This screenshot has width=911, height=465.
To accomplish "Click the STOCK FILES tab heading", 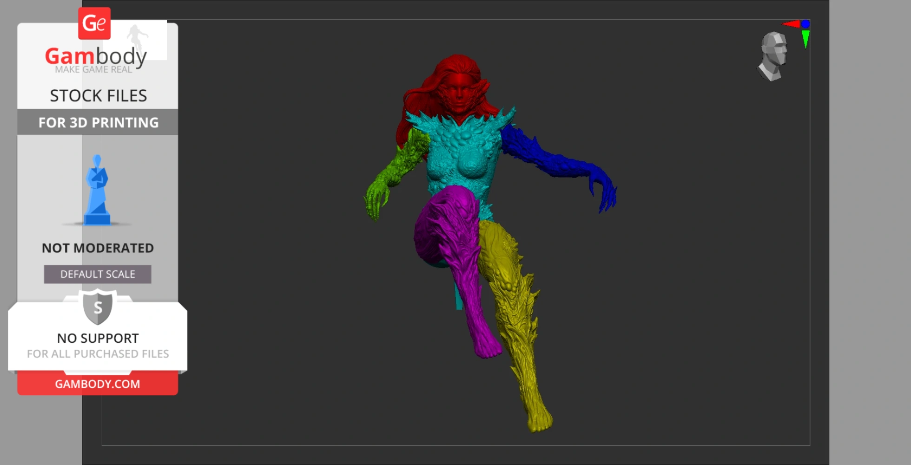I will [x=99, y=95].
